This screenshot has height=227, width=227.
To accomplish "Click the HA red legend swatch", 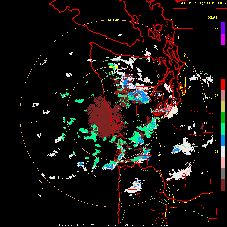I will coord(223,84).
